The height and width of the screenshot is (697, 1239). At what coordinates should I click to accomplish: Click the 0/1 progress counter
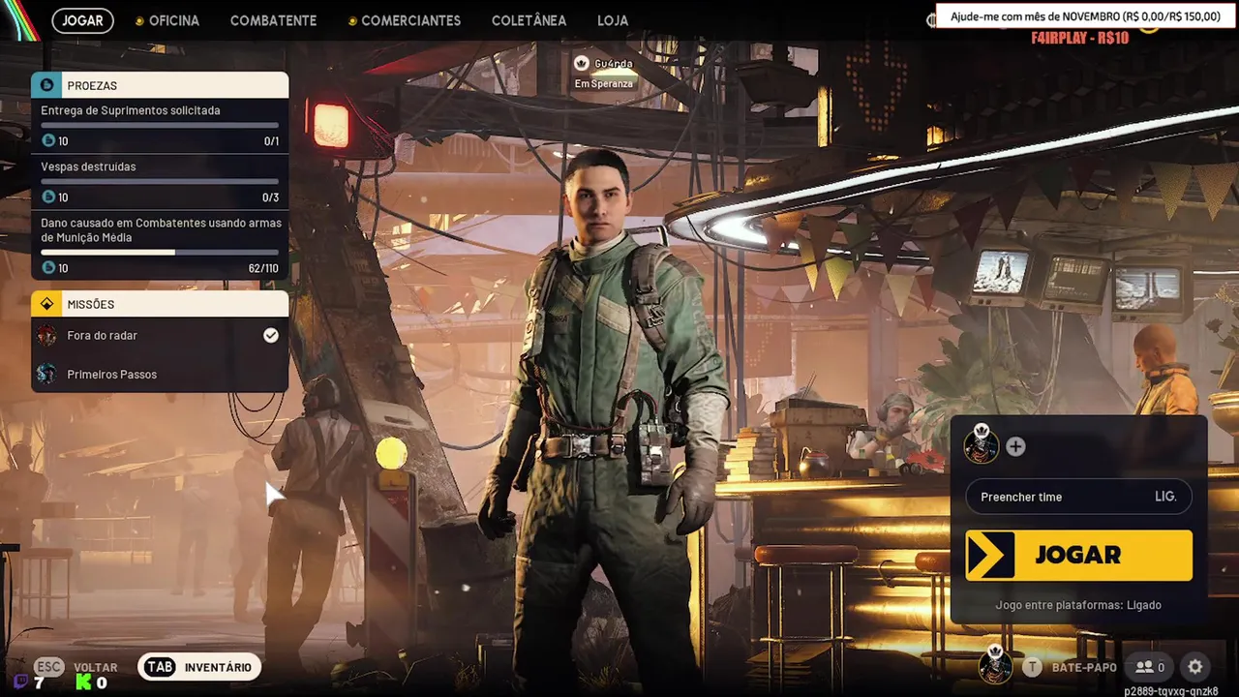point(271,141)
